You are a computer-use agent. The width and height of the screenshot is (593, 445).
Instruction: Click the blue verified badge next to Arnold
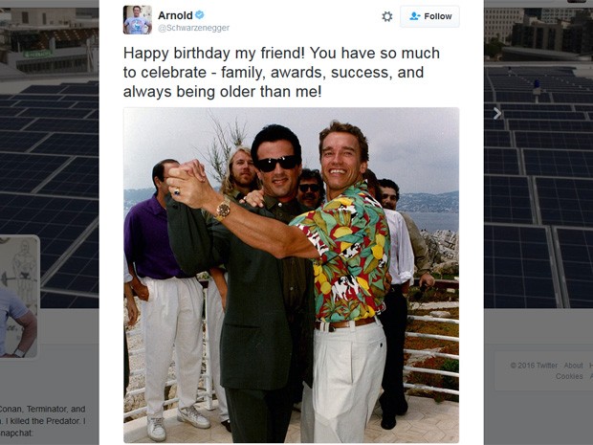tap(200, 15)
